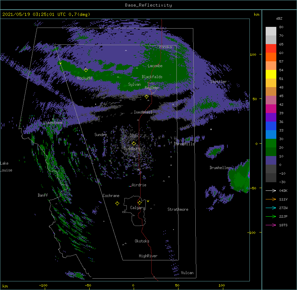Click the Blackfalds label
297x290 pixels.
(x=152, y=77)
